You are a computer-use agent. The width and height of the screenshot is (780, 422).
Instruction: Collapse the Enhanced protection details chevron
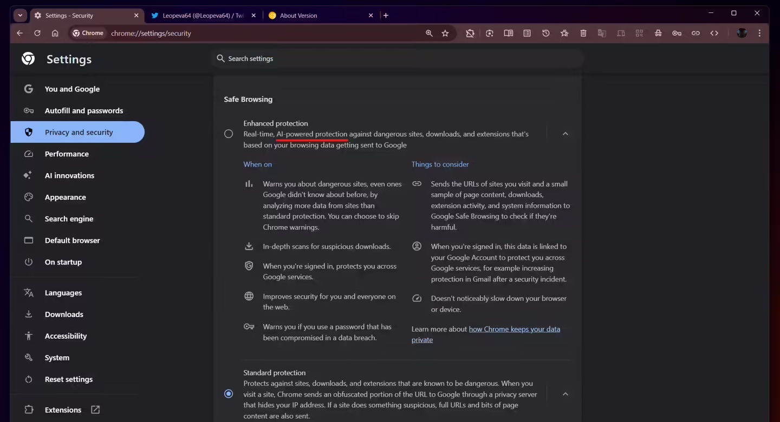565,134
